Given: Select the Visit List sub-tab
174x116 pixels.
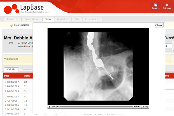Looking at the screenshot, I should [12, 70].
